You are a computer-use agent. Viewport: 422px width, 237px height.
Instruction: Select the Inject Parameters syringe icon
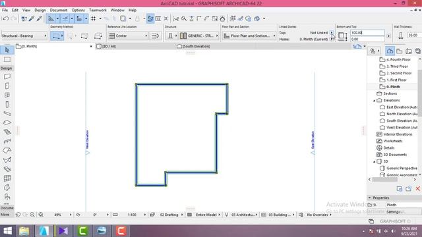[x=40, y=18]
